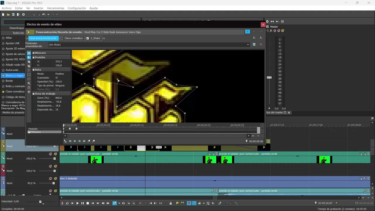Save the preset with floppy icon
Screen dimensions: 375x211
[x=254, y=45]
